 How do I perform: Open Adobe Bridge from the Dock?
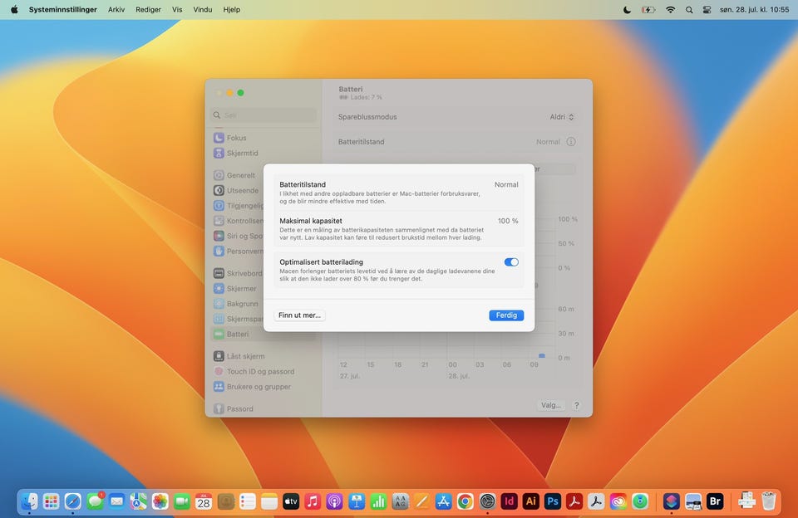tap(715, 501)
